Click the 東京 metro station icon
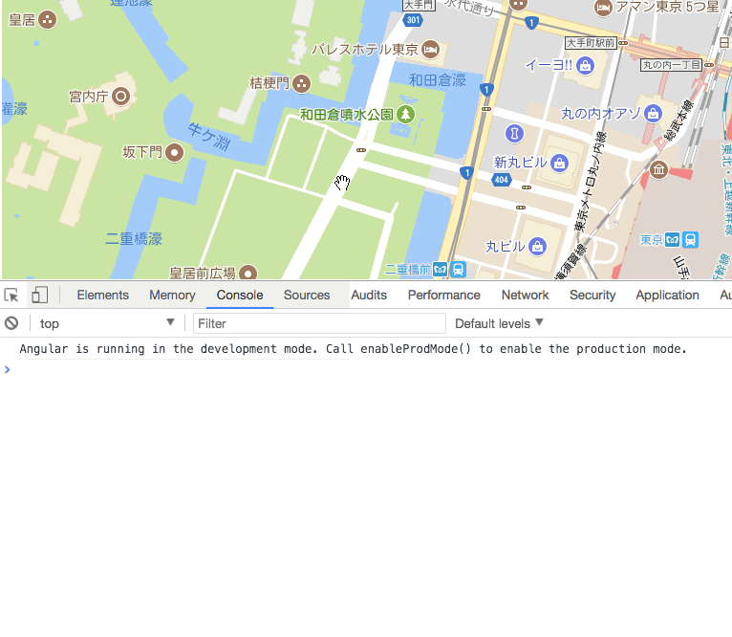Screen dimensions: 732x637 (x=672, y=240)
